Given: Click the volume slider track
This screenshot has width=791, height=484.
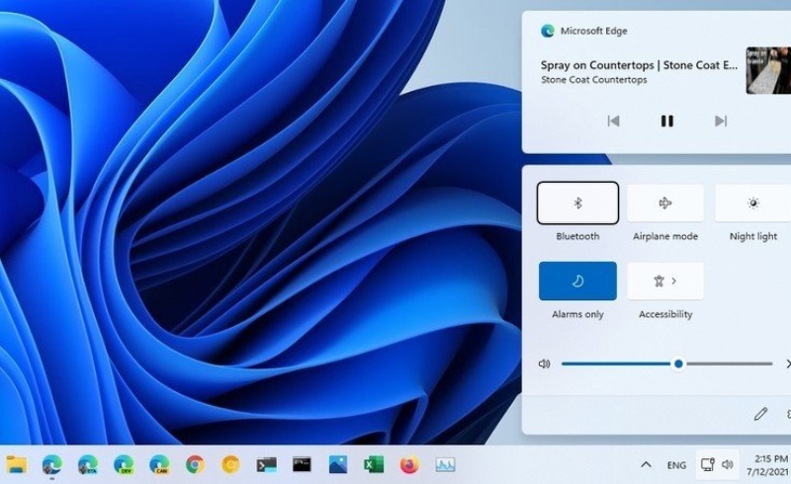Looking at the screenshot, I should point(666,363).
